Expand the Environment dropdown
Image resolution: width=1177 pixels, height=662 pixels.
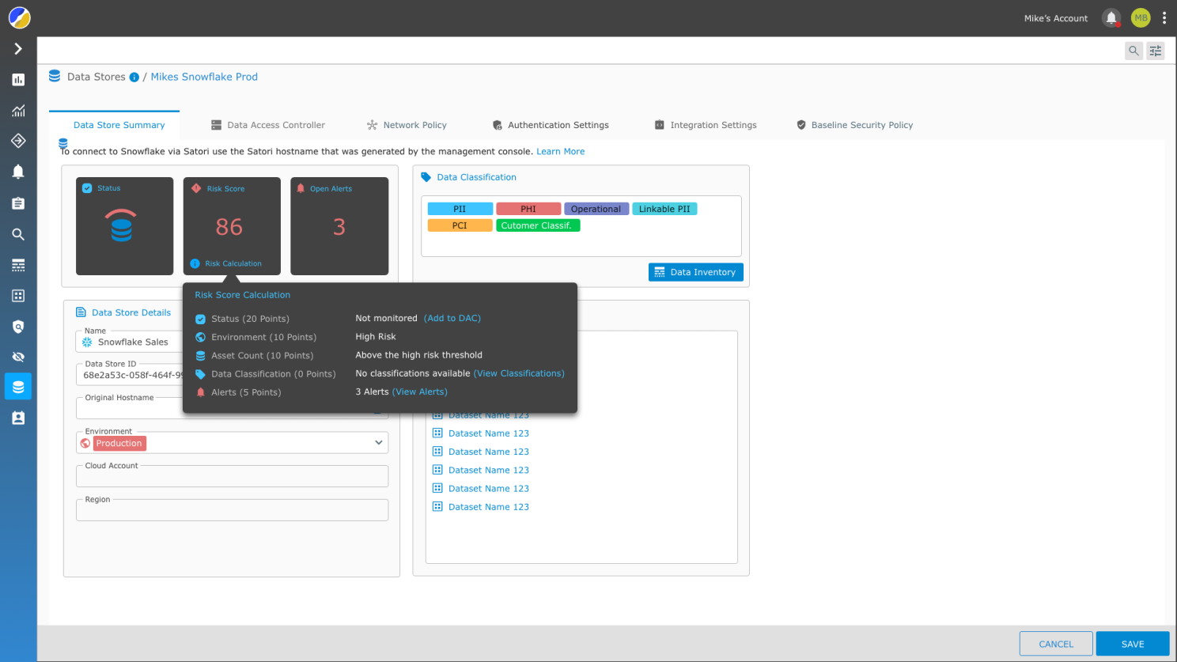click(379, 443)
